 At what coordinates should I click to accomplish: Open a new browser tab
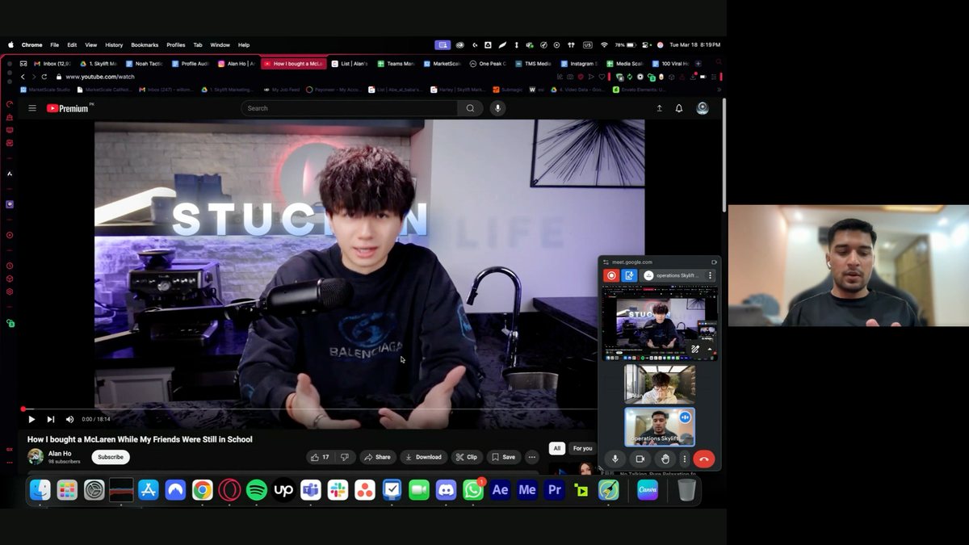(698, 64)
